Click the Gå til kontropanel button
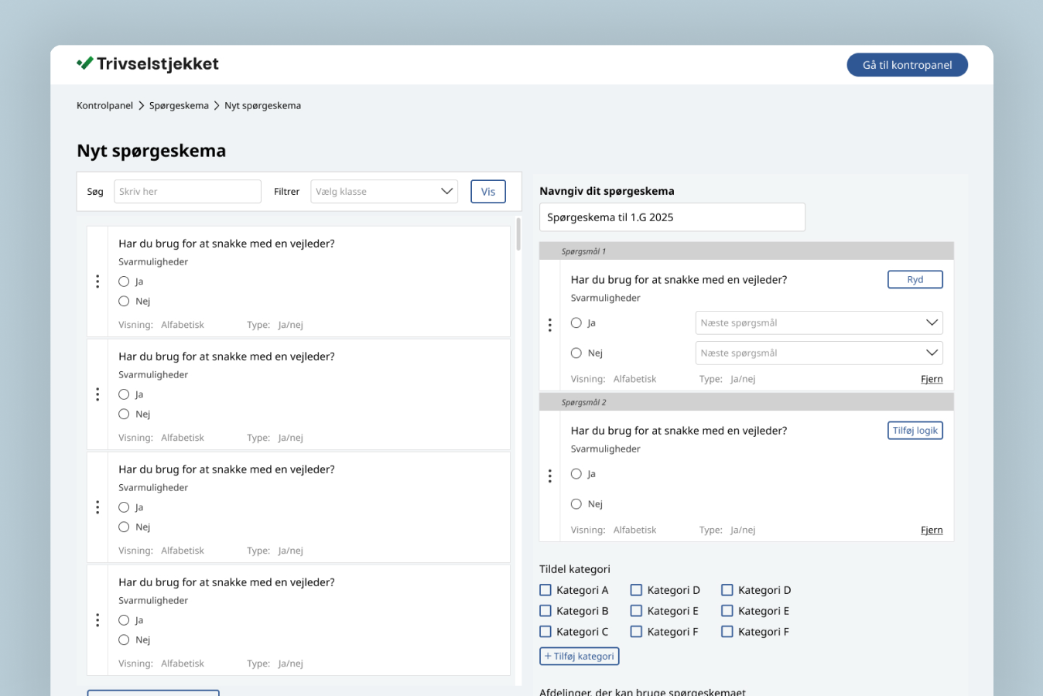This screenshot has width=1043, height=696. [907, 65]
